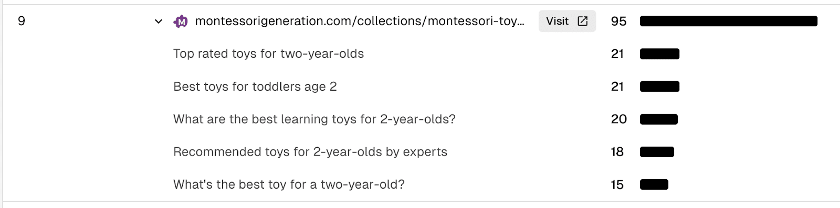Select 'Recommended toys for 2-year-olds by experts'
840x208 pixels.
pos(310,152)
